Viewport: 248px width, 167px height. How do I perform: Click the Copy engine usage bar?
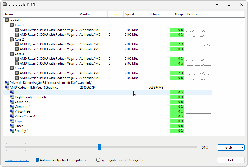pos(177,121)
